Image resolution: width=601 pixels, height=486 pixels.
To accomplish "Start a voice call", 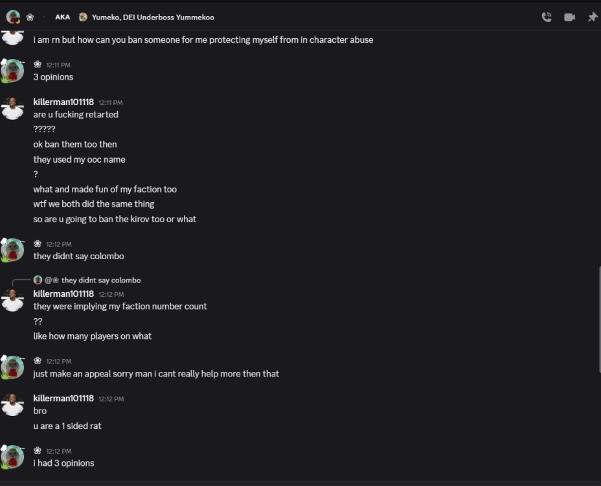I will pyautogui.click(x=547, y=17).
